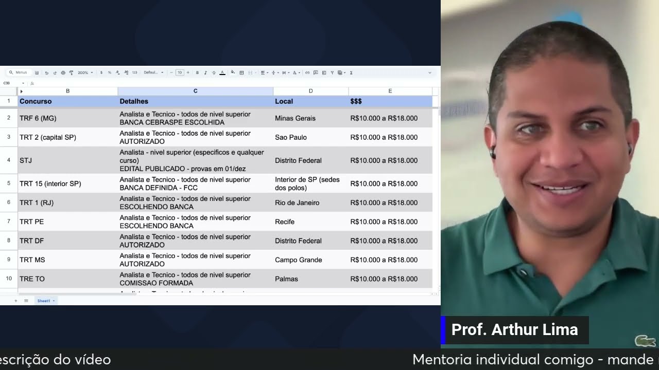659x370 pixels.
Task: Increase font size with plus button
Action: pos(188,72)
